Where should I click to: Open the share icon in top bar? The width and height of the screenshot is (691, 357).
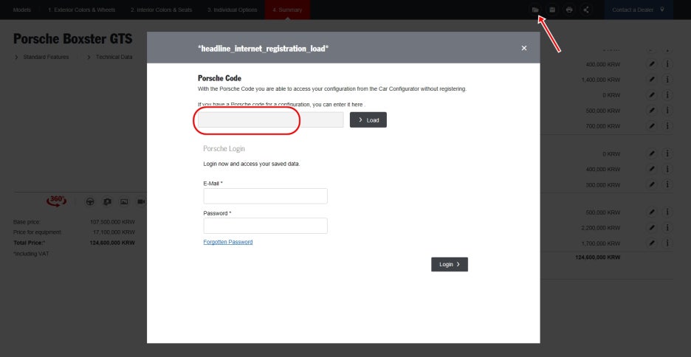[x=585, y=10]
